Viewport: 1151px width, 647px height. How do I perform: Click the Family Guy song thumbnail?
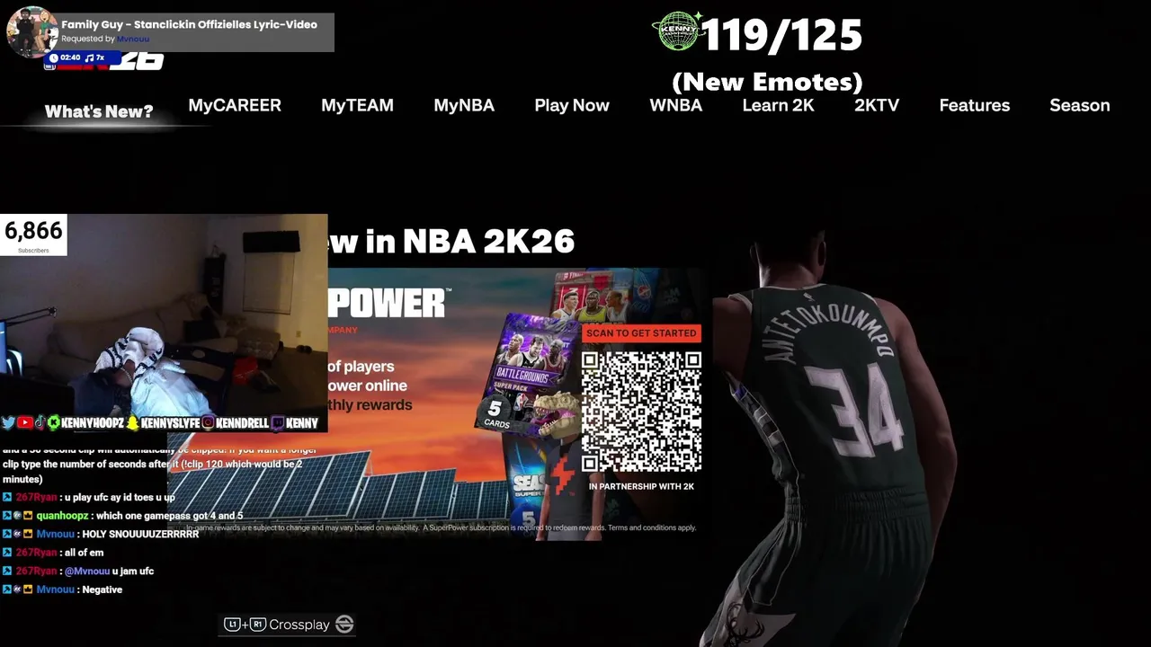pyautogui.click(x=31, y=31)
